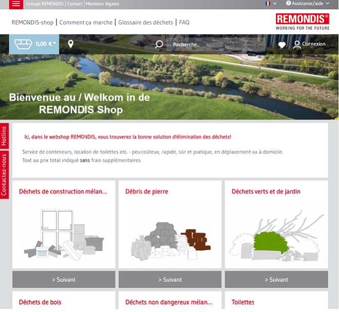
Task: Click Suivant under Débris de pierre
Action: click(x=170, y=280)
